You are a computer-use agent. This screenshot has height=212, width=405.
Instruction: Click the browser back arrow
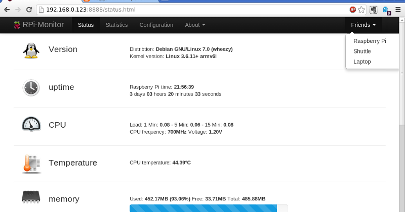tap(7, 10)
